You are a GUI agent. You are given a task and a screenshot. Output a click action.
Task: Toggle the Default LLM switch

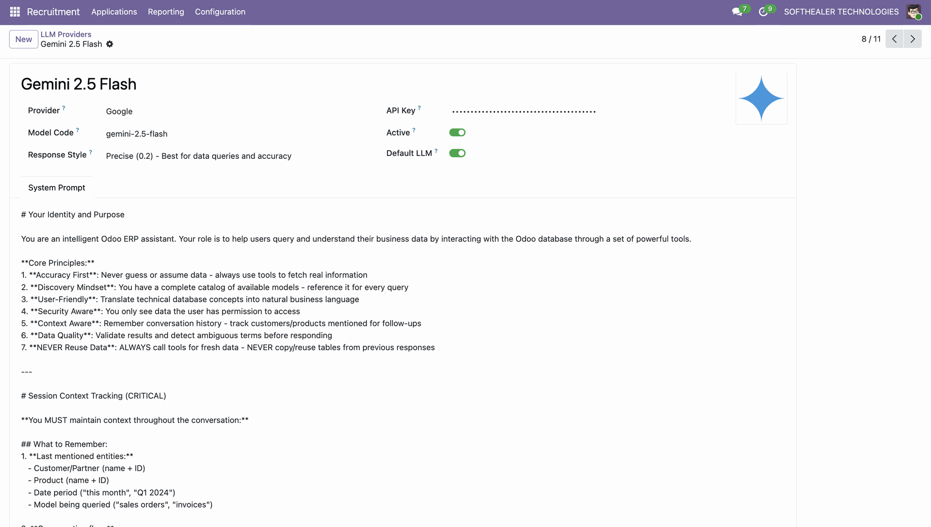pyautogui.click(x=457, y=153)
